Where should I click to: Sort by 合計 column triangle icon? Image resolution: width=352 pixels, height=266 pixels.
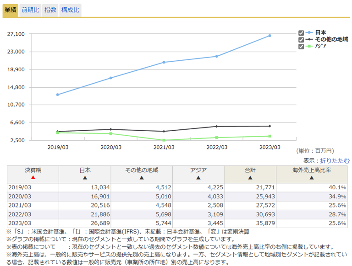[x=250, y=178]
